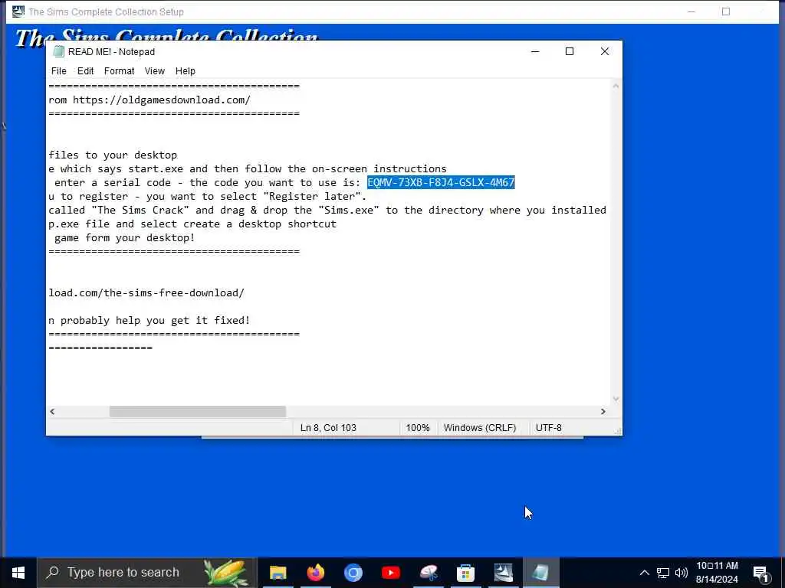Click the line 'game form your desktop!'
This screenshot has width=785, height=588.
point(124,238)
